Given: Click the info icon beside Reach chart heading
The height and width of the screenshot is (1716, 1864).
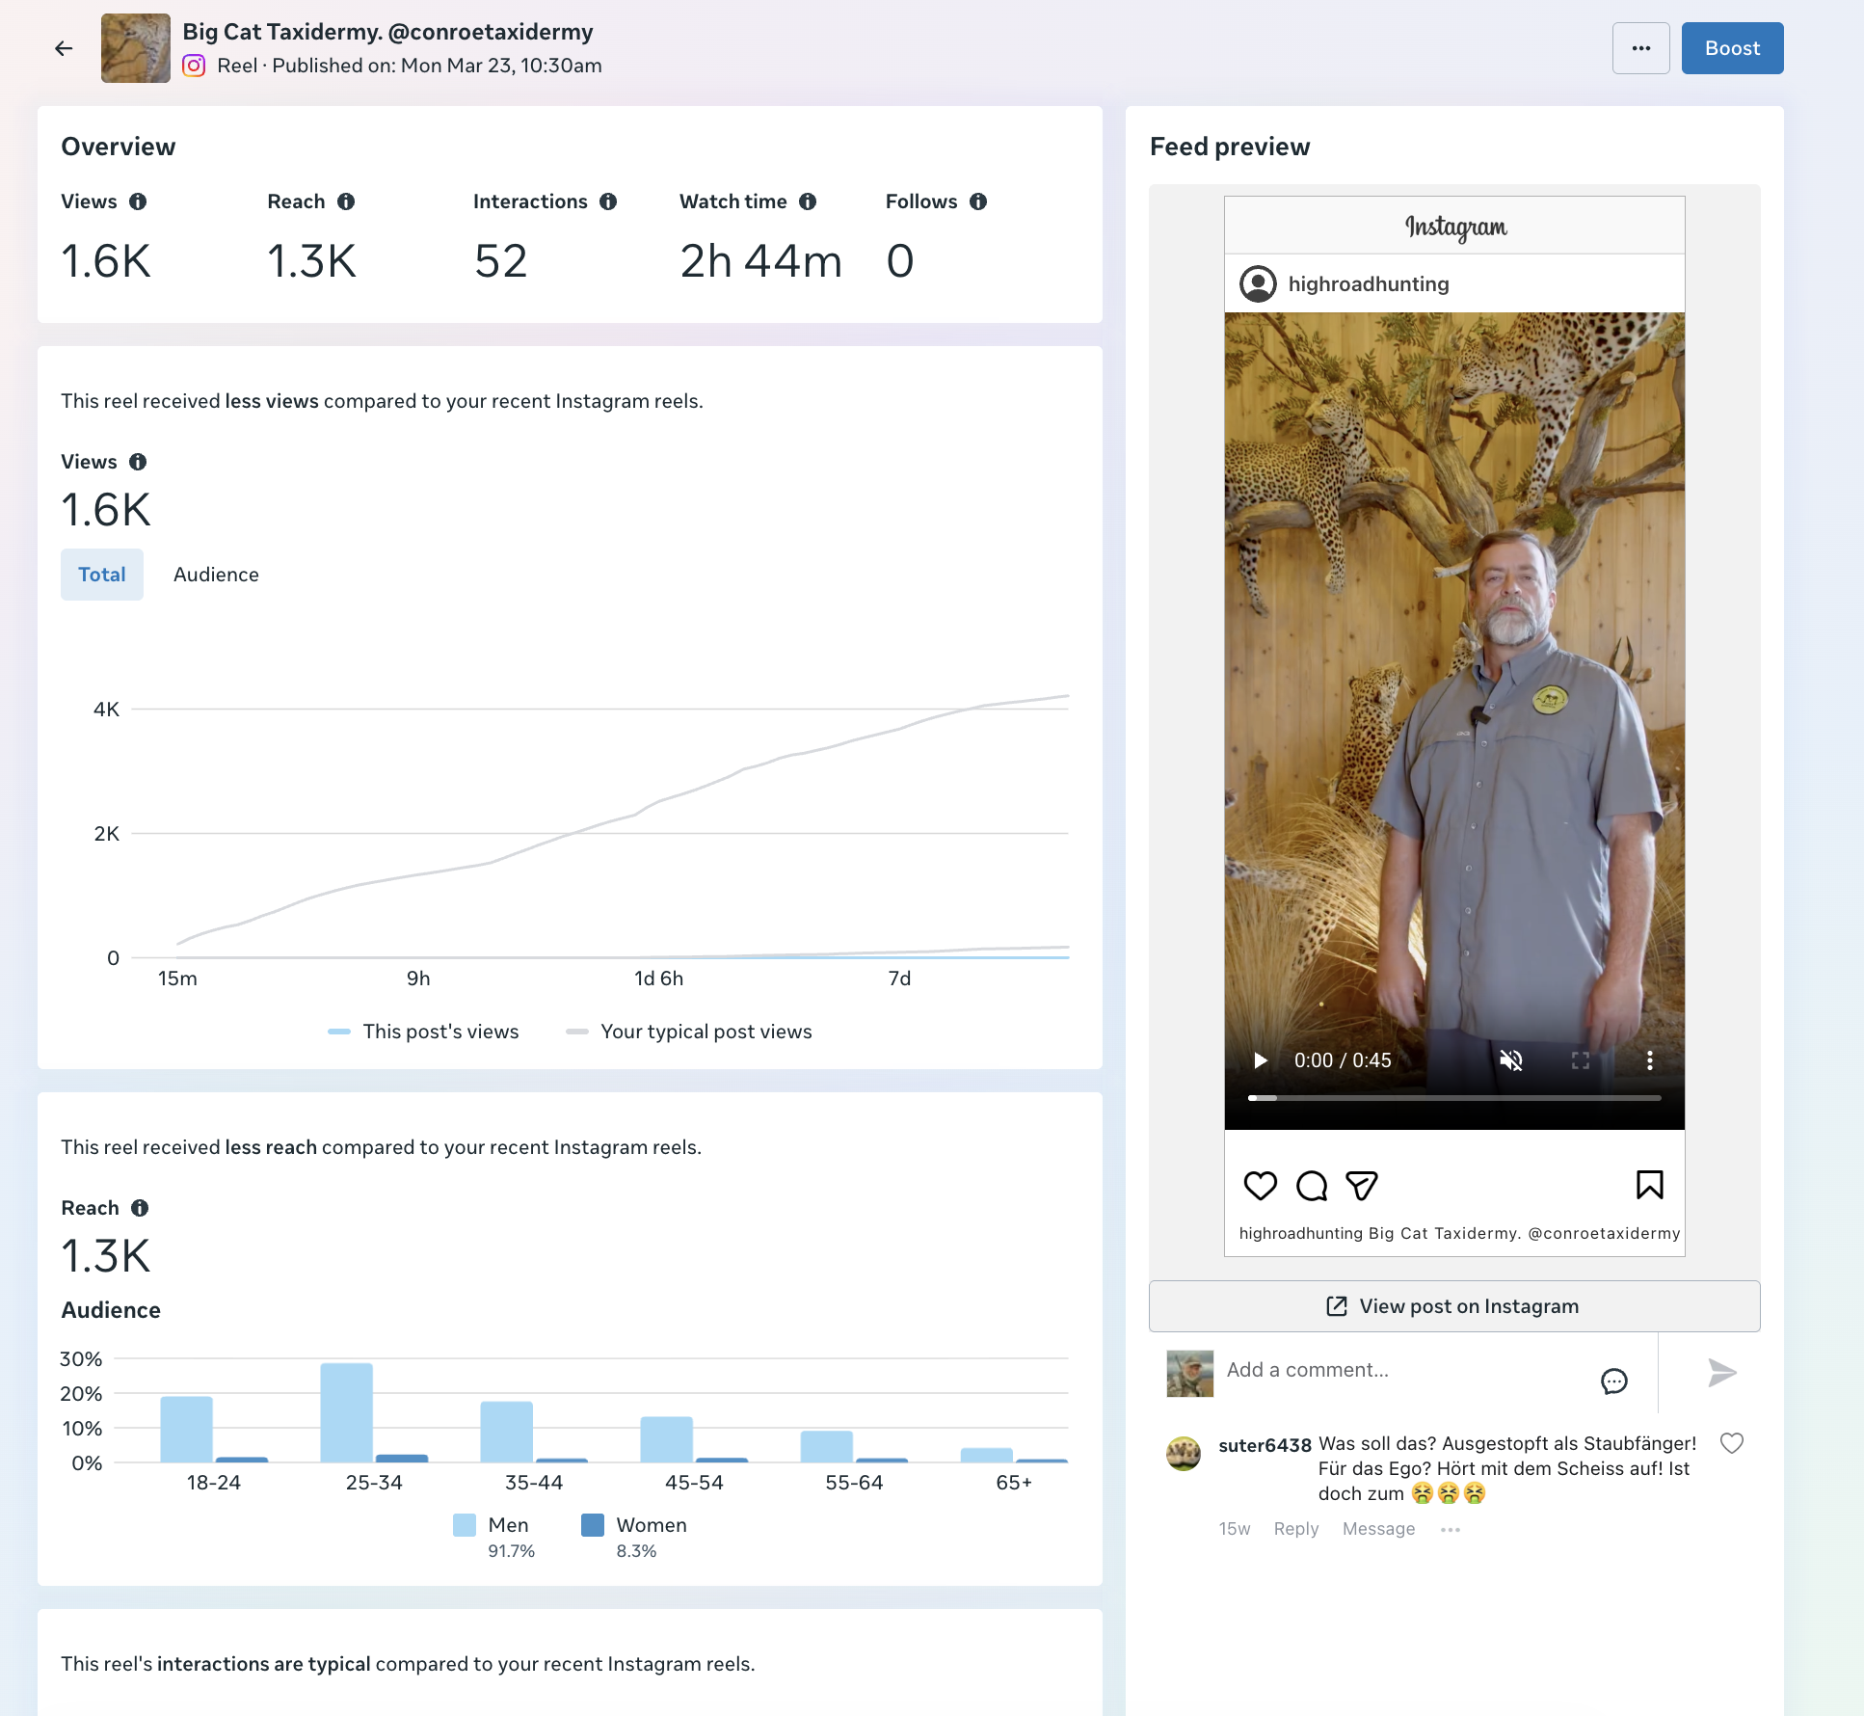Looking at the screenshot, I should [140, 1208].
